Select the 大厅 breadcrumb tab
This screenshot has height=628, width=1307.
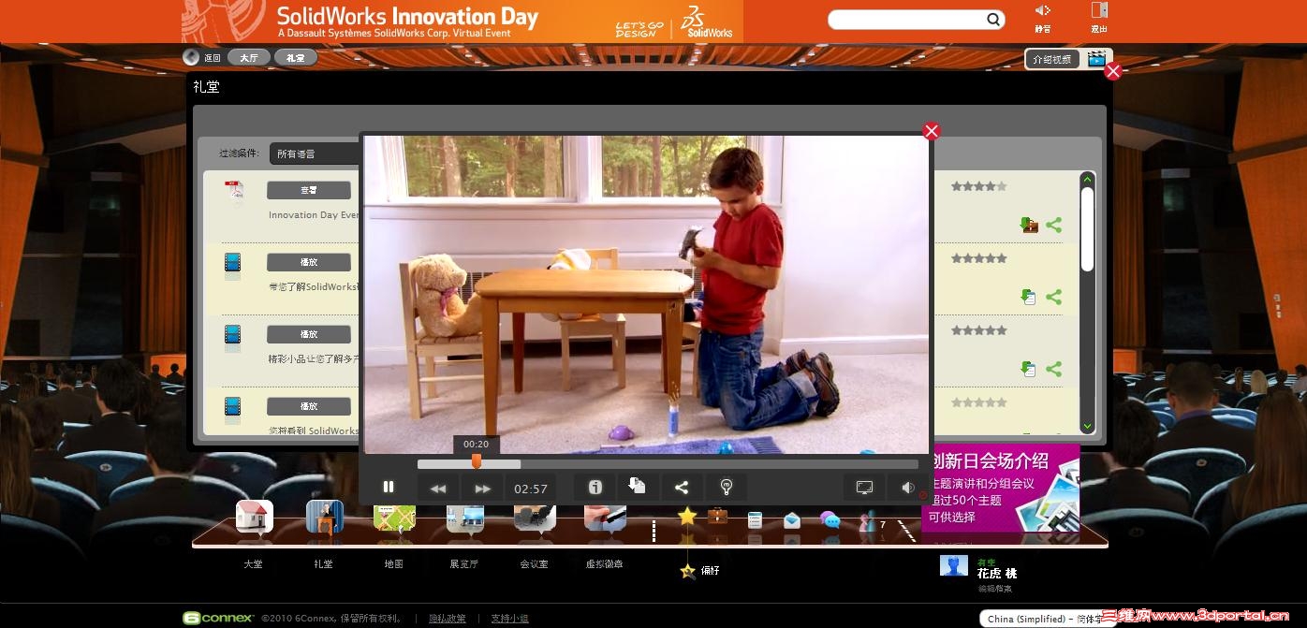pyautogui.click(x=248, y=58)
